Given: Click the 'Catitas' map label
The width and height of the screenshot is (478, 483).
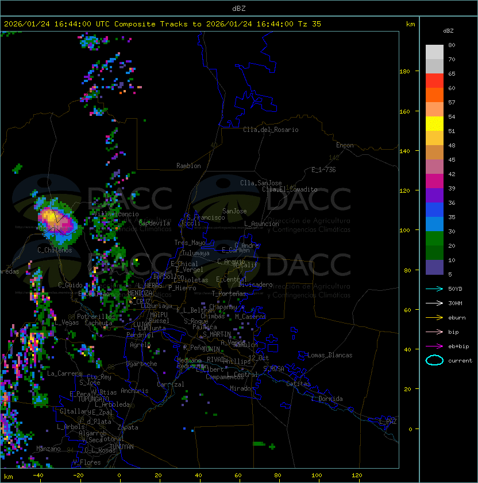Looking at the screenshot, I should [x=298, y=384].
